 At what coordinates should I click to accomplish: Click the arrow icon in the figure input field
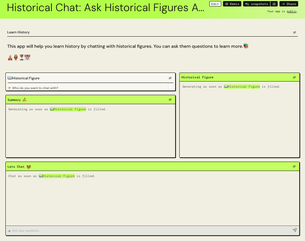pyautogui.click(x=9, y=88)
